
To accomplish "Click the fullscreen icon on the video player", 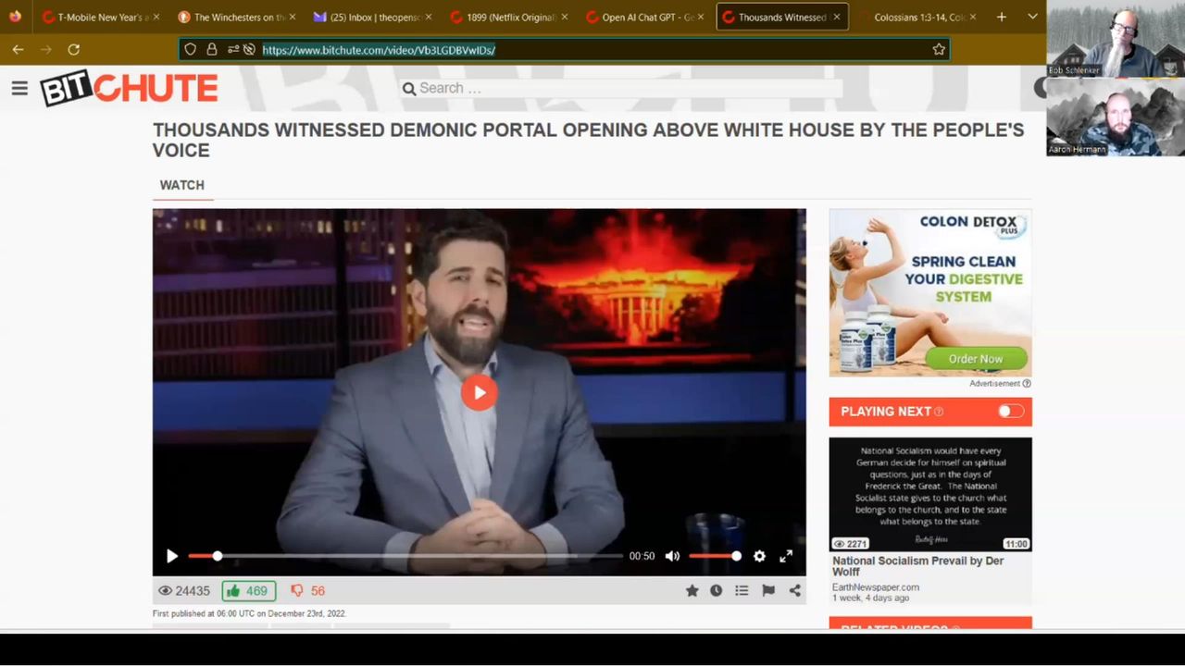I will (x=785, y=556).
